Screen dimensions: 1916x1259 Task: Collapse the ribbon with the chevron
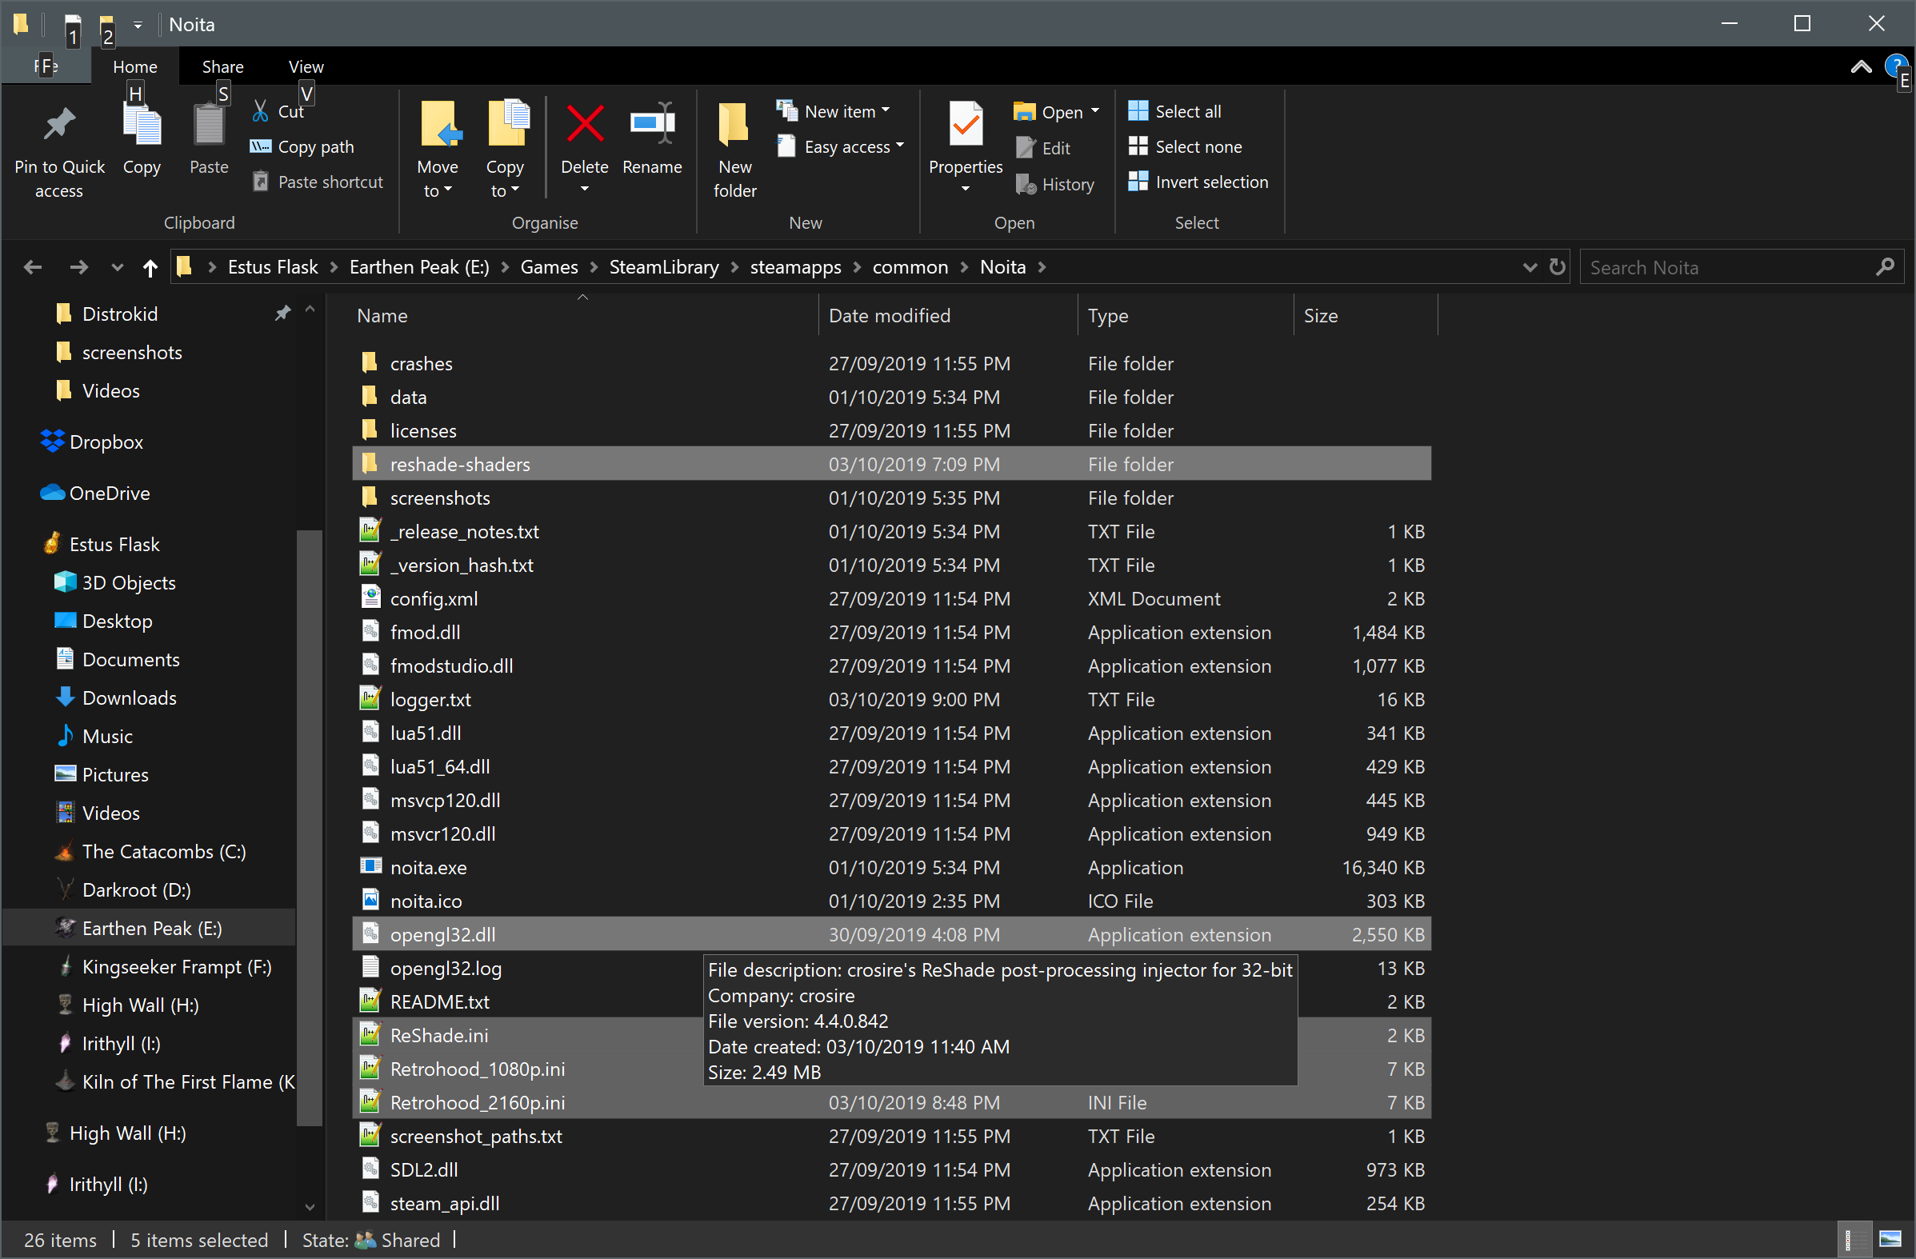pos(1861,67)
